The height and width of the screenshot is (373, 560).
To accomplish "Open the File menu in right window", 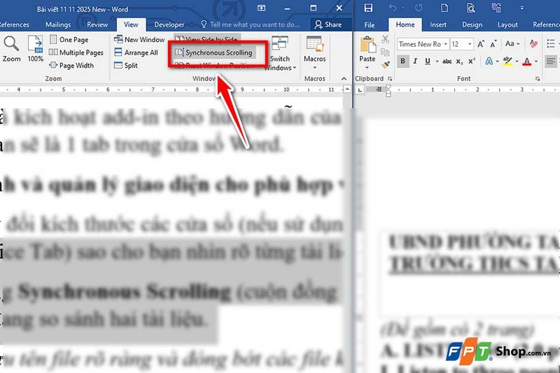I will click(370, 24).
